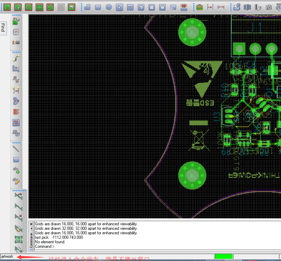Click the plain green flow line icon
The width and height of the screenshot is (281, 261).
(19, 207)
